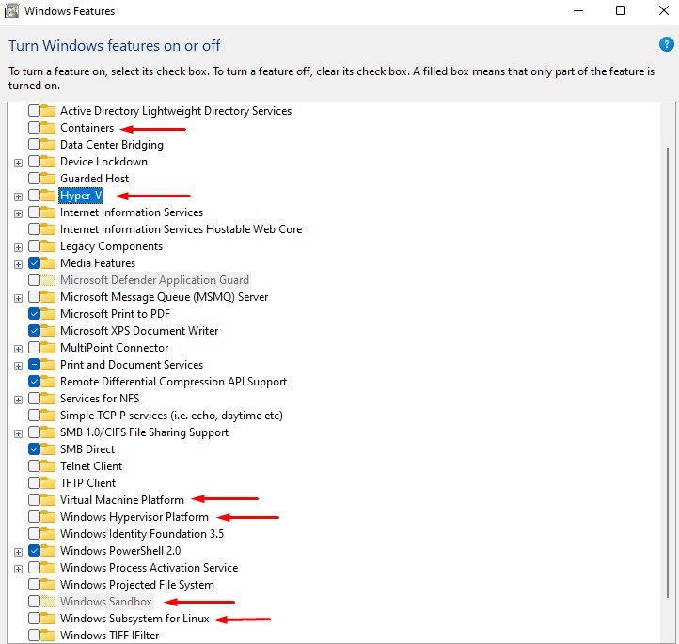Expand the Hyper-V tree node
679x644 pixels.
click(x=18, y=196)
